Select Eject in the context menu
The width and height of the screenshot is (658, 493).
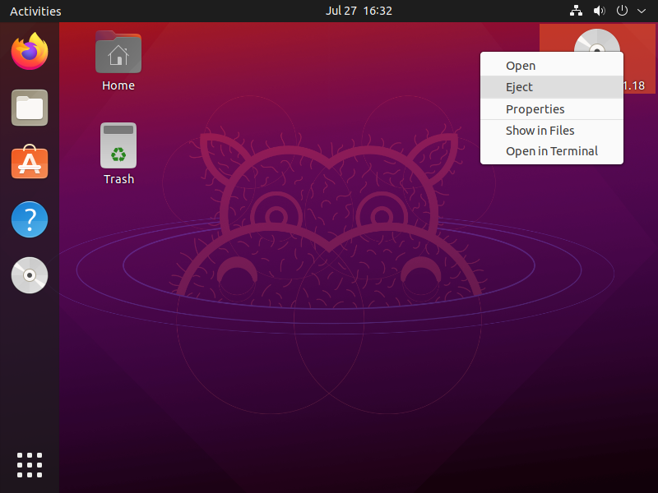coord(519,87)
